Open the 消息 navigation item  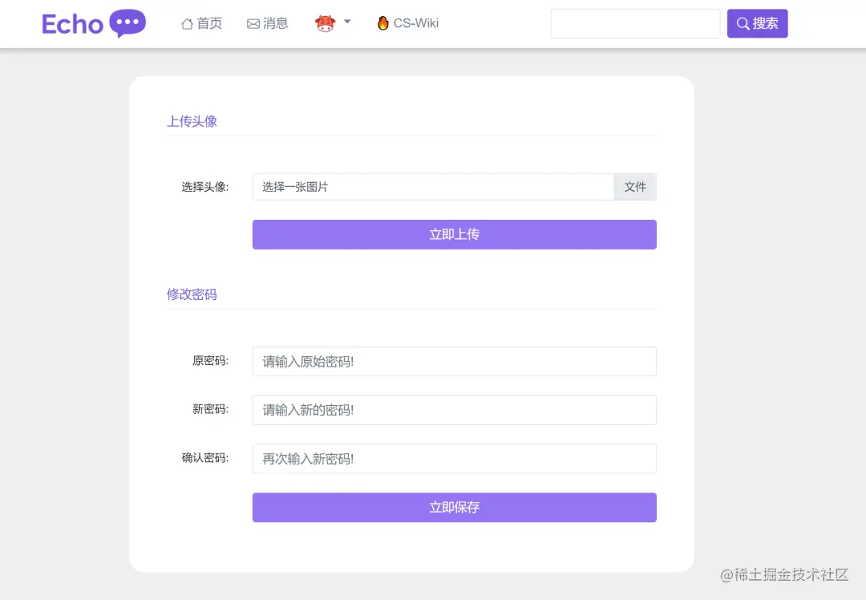click(x=267, y=22)
